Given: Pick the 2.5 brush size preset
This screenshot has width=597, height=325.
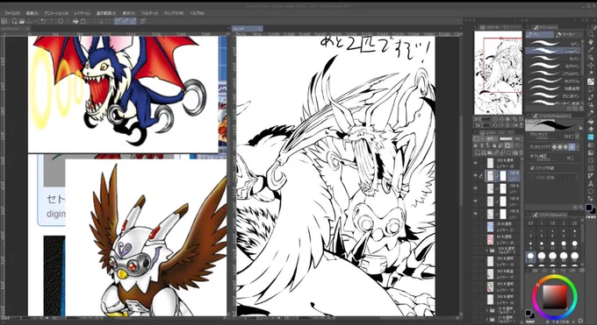Looking at the screenshot, I should (x=574, y=223).
